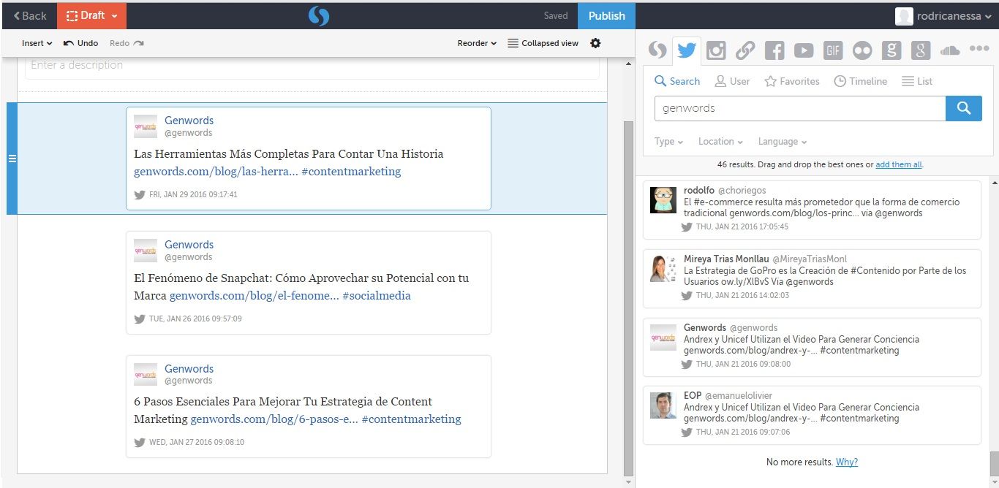This screenshot has width=999, height=488.
Task: Click Mireya Trias Monllau's avatar
Action: coord(663,268)
